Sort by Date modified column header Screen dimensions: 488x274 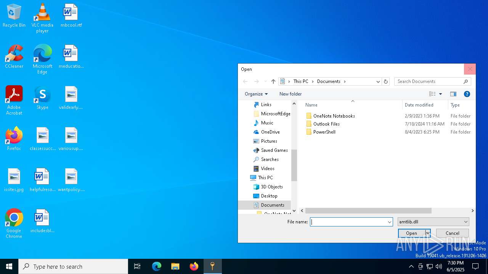point(425,105)
